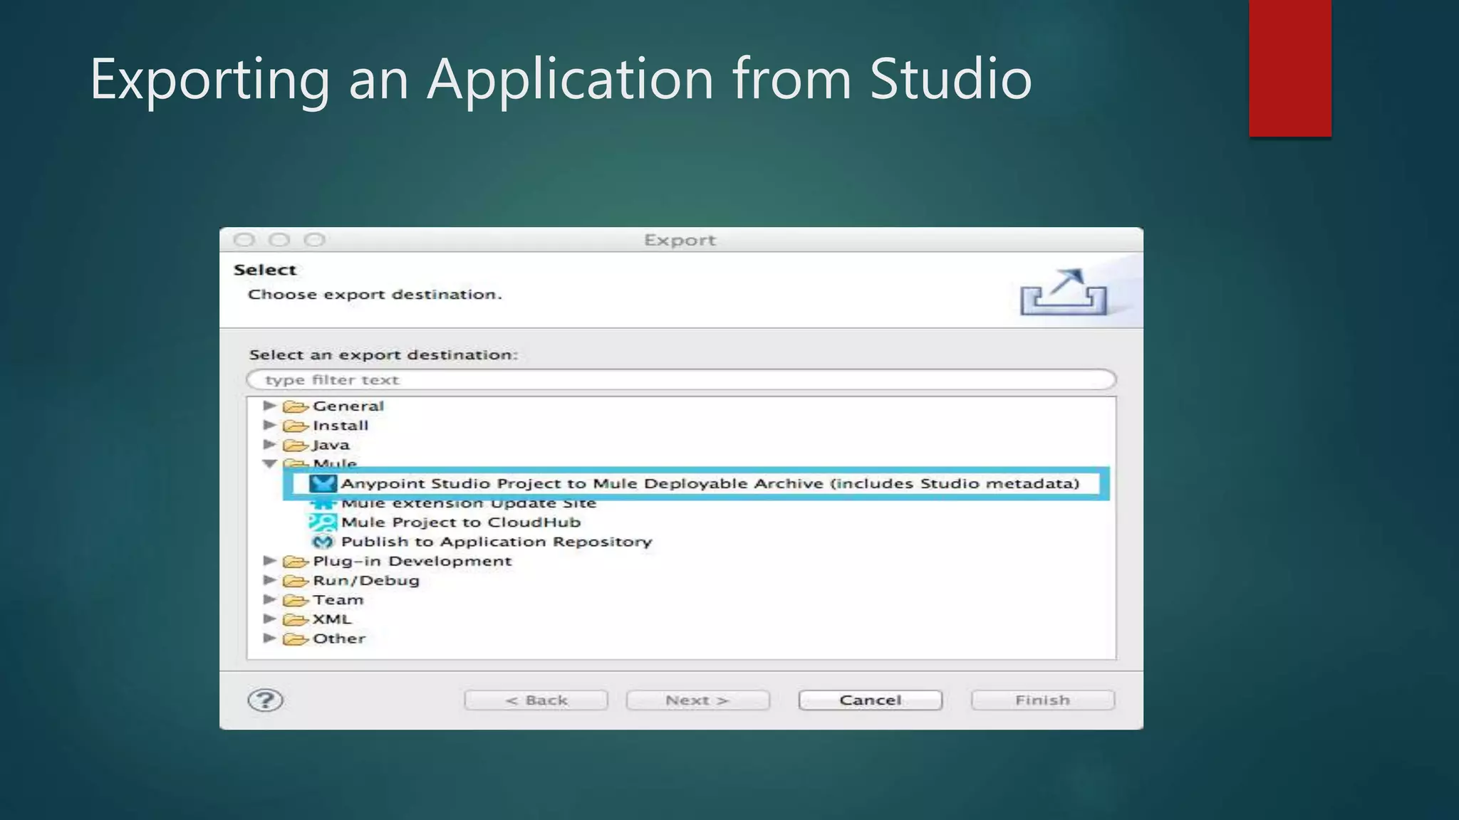Click the XML folder icon
This screenshot has height=820, width=1459.
(x=295, y=619)
